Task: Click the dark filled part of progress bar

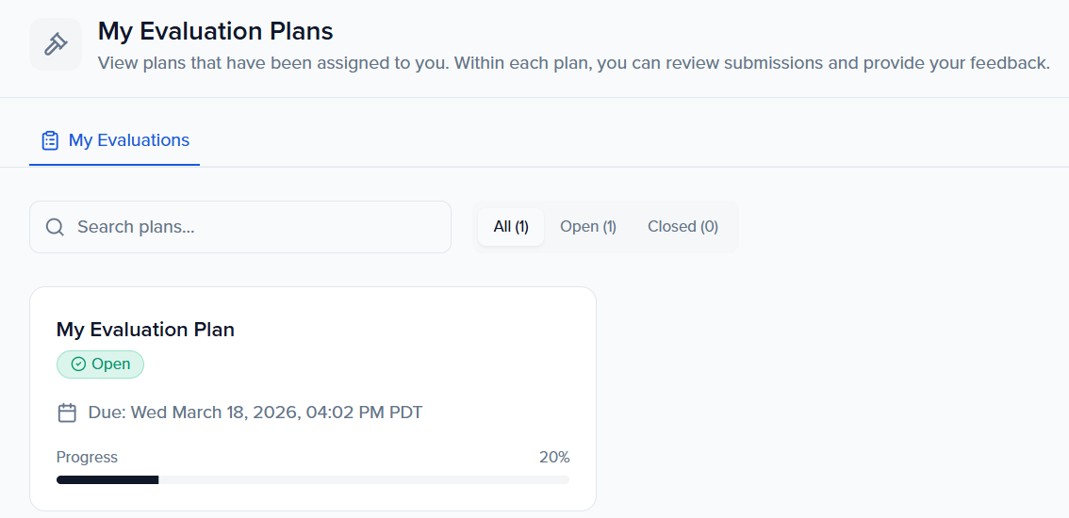Action: pos(107,479)
